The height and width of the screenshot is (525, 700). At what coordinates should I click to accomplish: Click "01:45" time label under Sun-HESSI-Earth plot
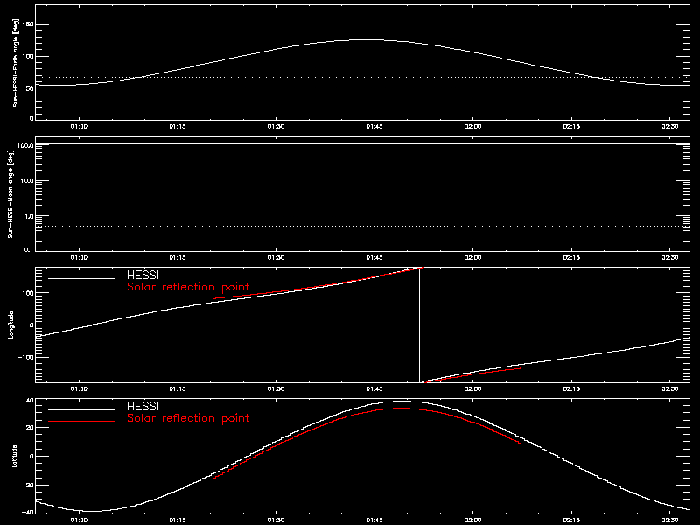[x=374, y=126]
